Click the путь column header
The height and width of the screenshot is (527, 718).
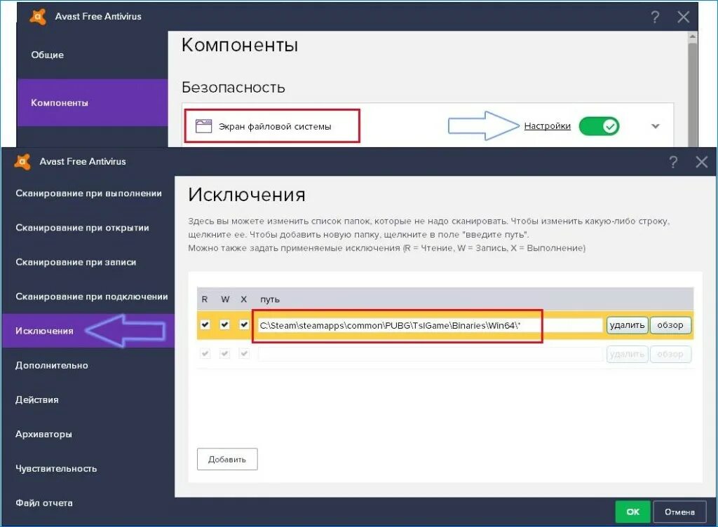270,299
